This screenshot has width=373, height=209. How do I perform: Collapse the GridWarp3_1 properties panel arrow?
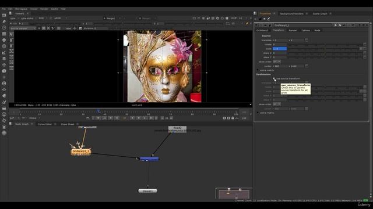pos(256,25)
